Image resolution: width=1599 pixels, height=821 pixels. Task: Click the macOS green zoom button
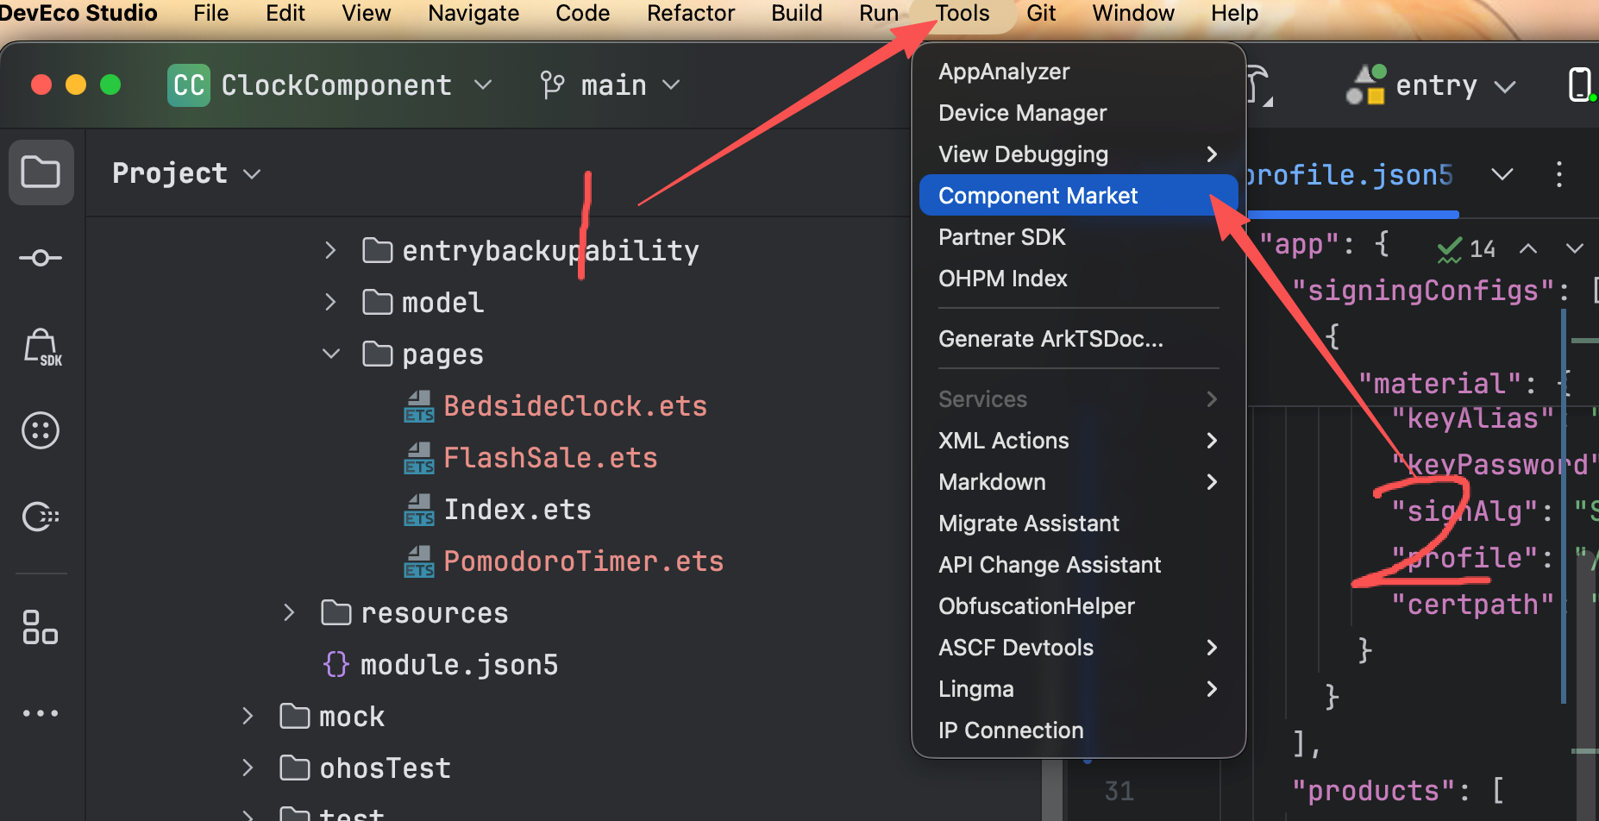pyautogui.click(x=110, y=85)
